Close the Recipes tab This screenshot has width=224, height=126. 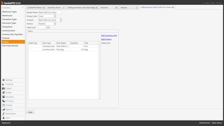[137, 7]
